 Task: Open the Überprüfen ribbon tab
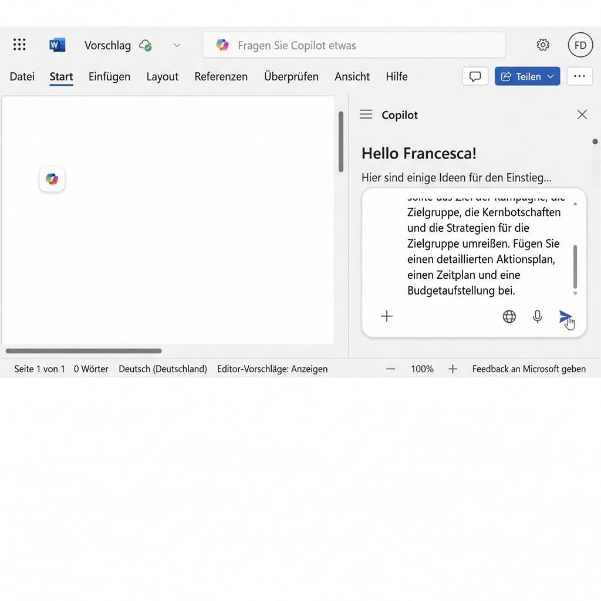coord(291,76)
